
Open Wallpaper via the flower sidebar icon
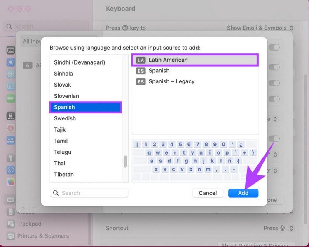point(11,74)
